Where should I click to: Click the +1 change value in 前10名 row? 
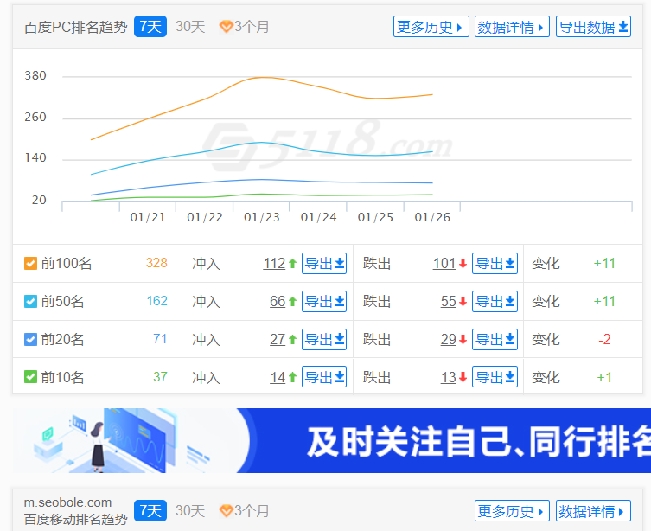(604, 377)
